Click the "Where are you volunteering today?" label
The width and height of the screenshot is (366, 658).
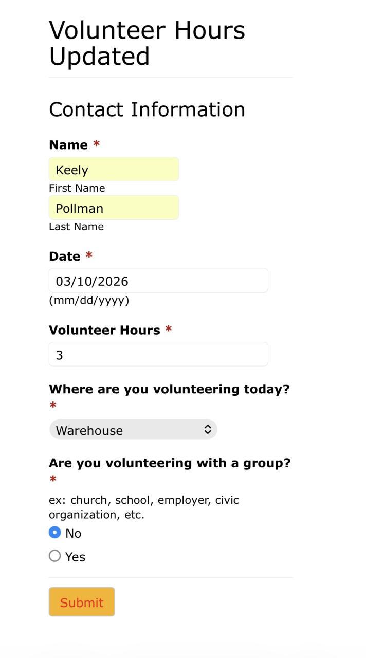[x=169, y=389]
